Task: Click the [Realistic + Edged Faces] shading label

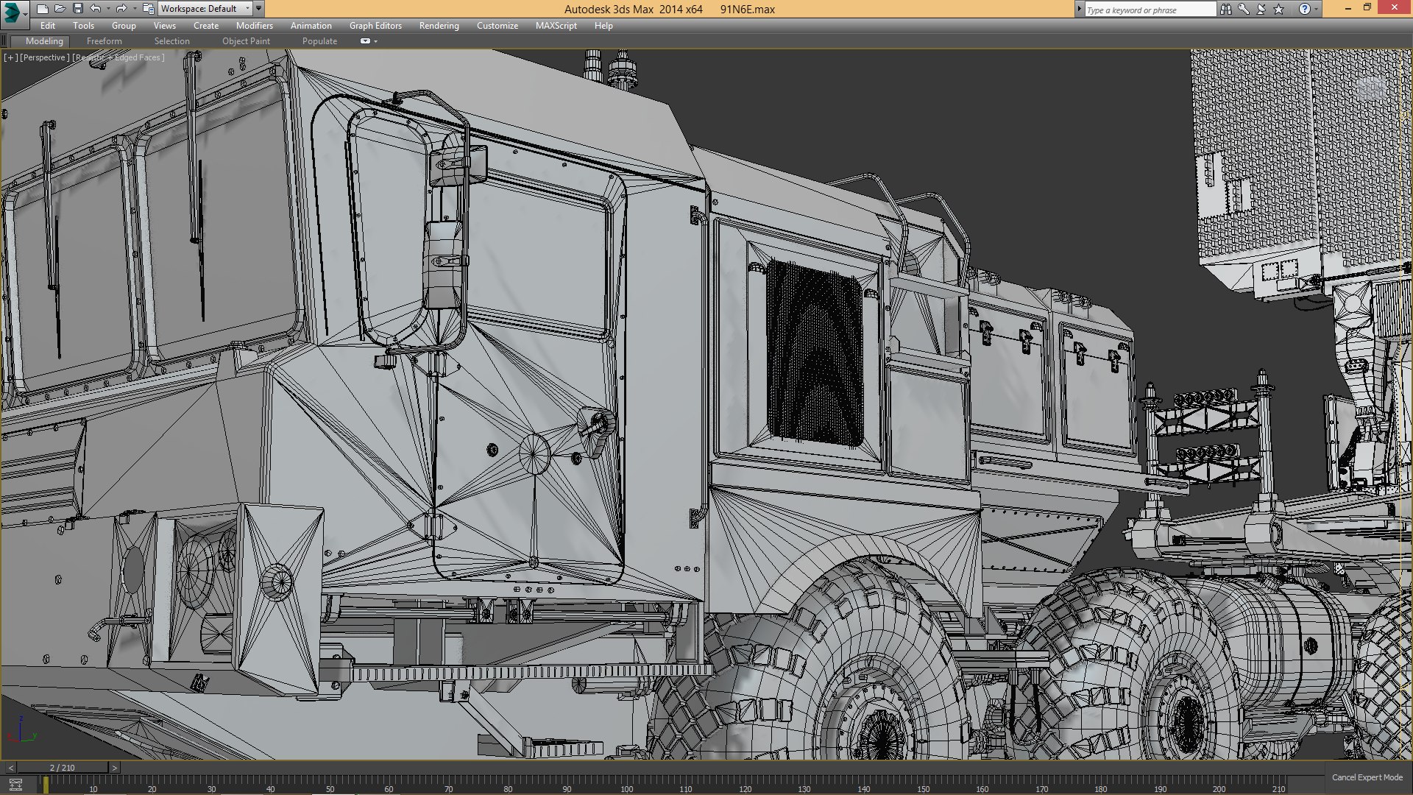Action: [x=118, y=57]
